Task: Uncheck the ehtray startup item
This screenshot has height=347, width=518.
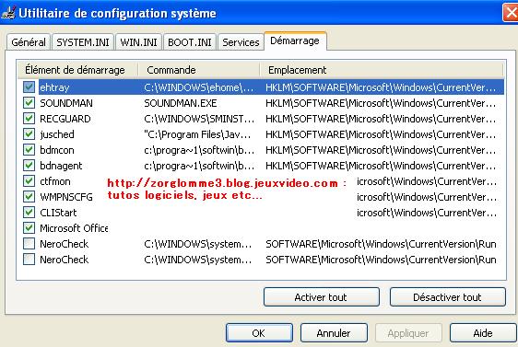Action: [x=29, y=87]
